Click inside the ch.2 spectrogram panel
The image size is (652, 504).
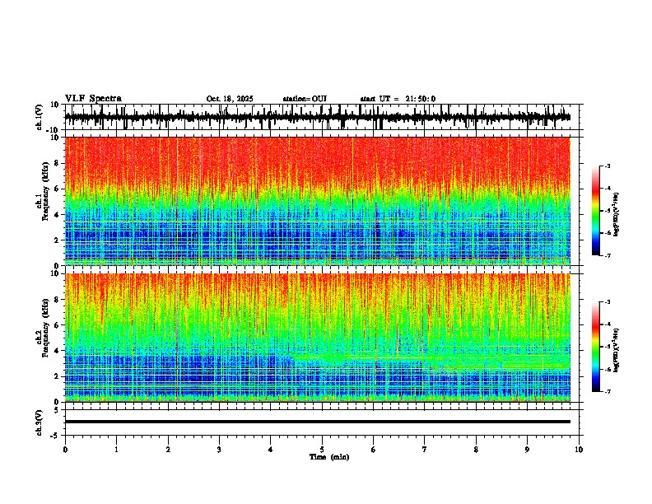pyautogui.click(x=318, y=338)
